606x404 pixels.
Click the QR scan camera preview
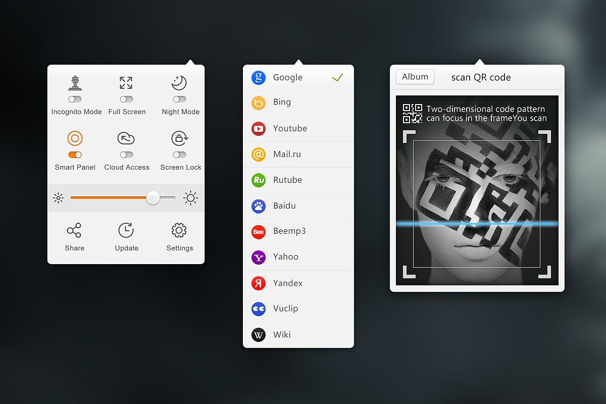(x=477, y=204)
